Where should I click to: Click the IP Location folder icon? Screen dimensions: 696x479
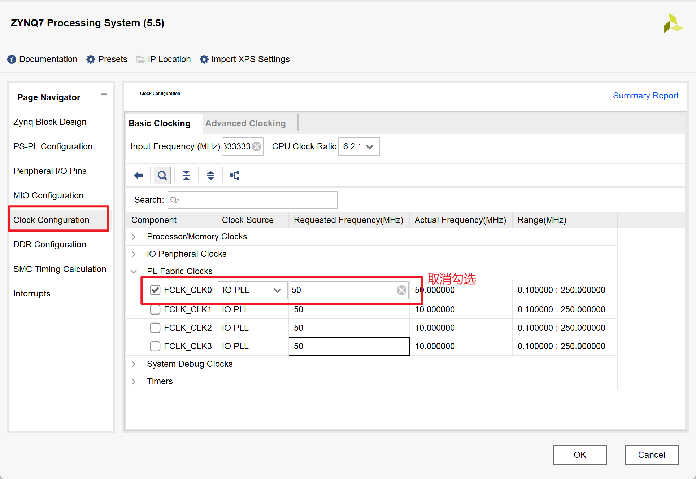(140, 59)
